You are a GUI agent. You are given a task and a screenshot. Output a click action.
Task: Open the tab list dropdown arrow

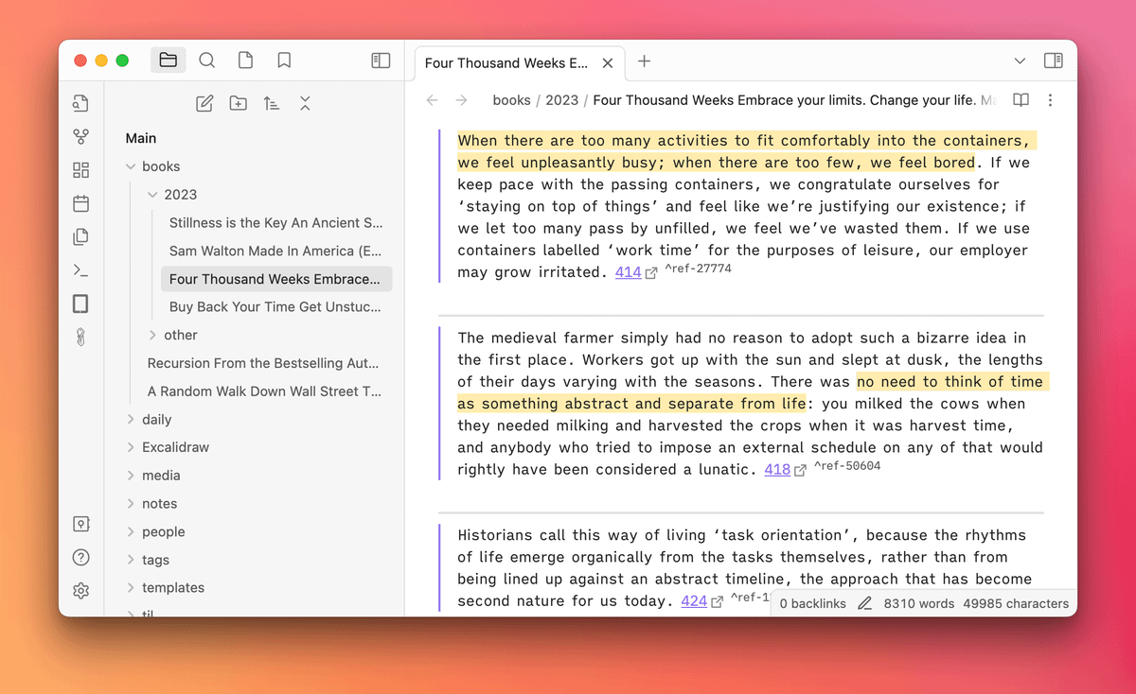1020,61
